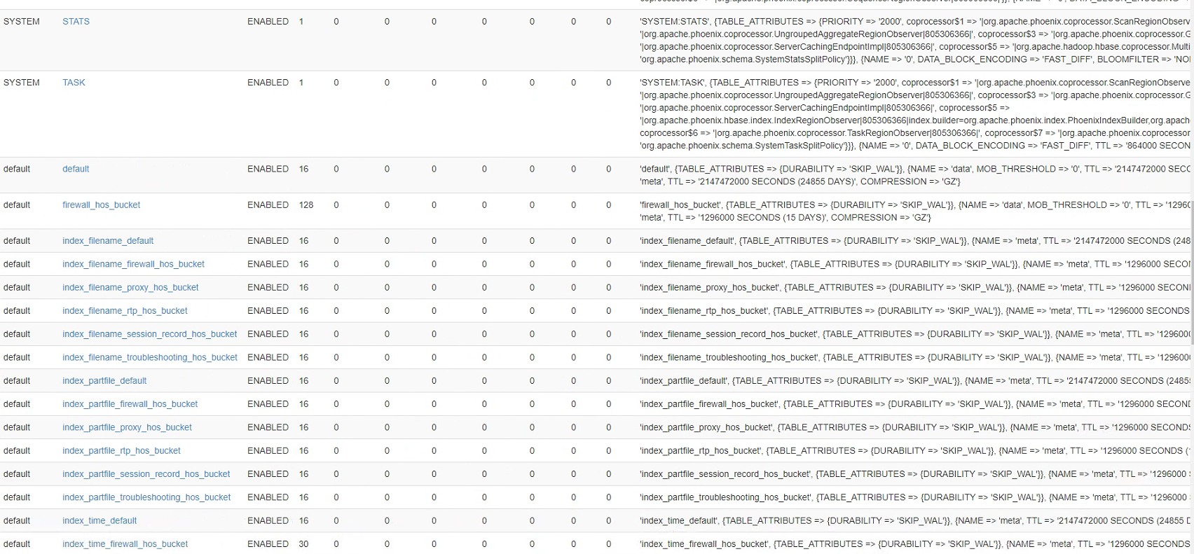This screenshot has width=1194, height=554.
Task: Click region count 128 for firewall_hos_bucket
Action: 306,205
